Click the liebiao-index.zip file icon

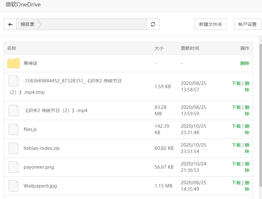13,148
